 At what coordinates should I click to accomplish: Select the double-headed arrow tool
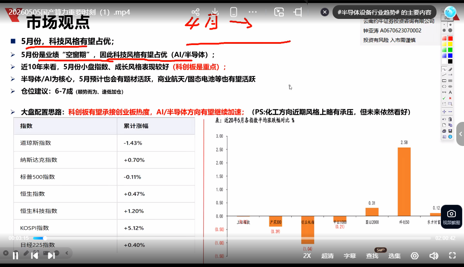click(x=444, y=92)
